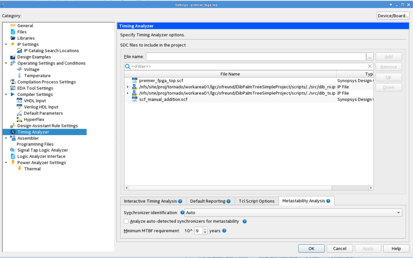Click the General category icon
Viewport: 413px width, 258px height.
pyautogui.click(x=13, y=26)
